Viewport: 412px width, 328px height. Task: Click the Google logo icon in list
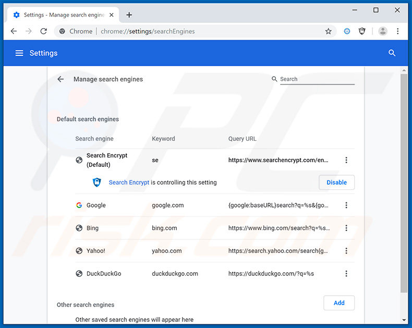pos(79,205)
